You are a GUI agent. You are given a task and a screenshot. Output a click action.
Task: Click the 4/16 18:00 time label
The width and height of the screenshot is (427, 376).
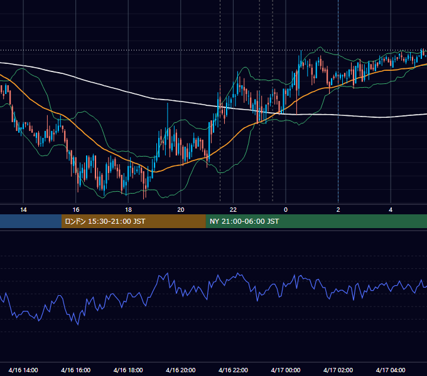[128, 370]
